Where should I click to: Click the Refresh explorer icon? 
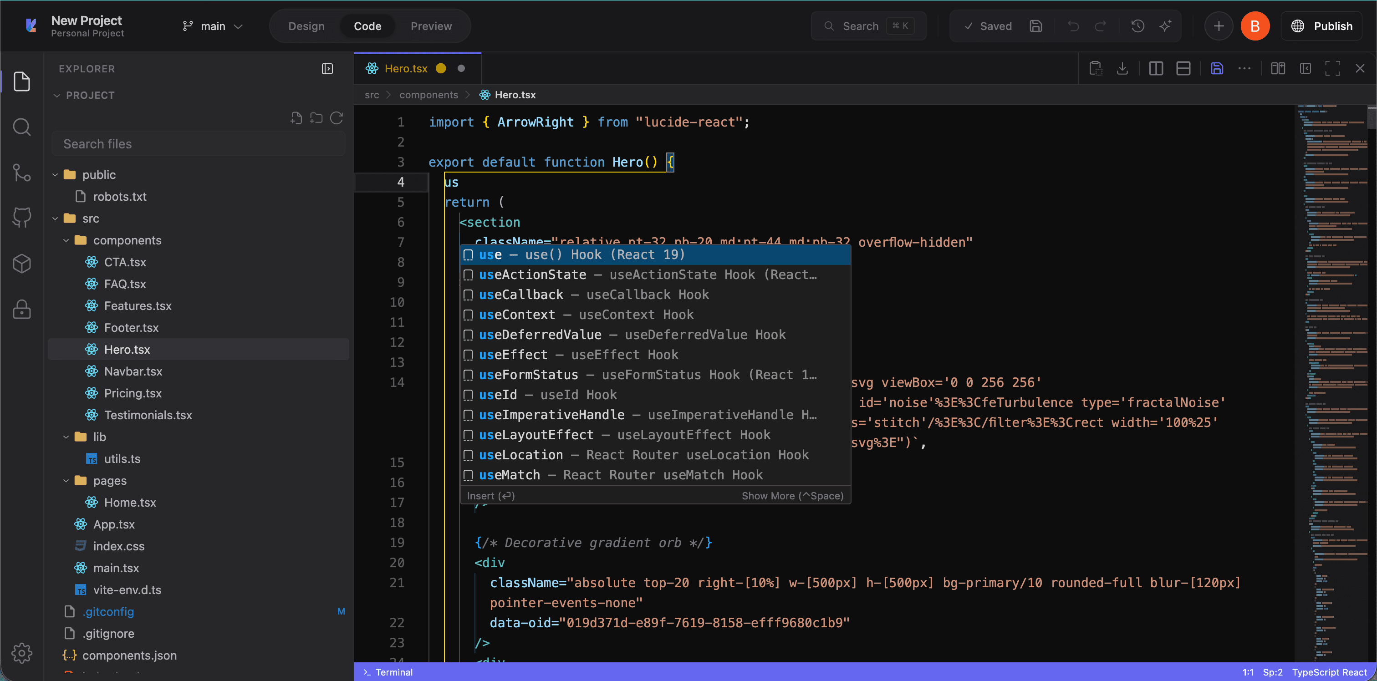click(x=336, y=118)
